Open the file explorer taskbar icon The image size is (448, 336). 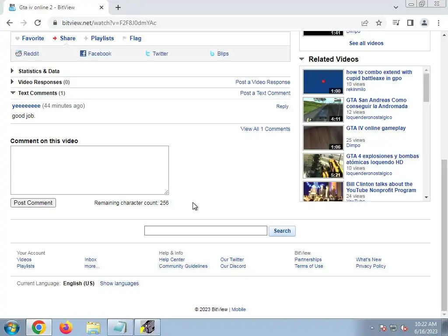coord(93,327)
